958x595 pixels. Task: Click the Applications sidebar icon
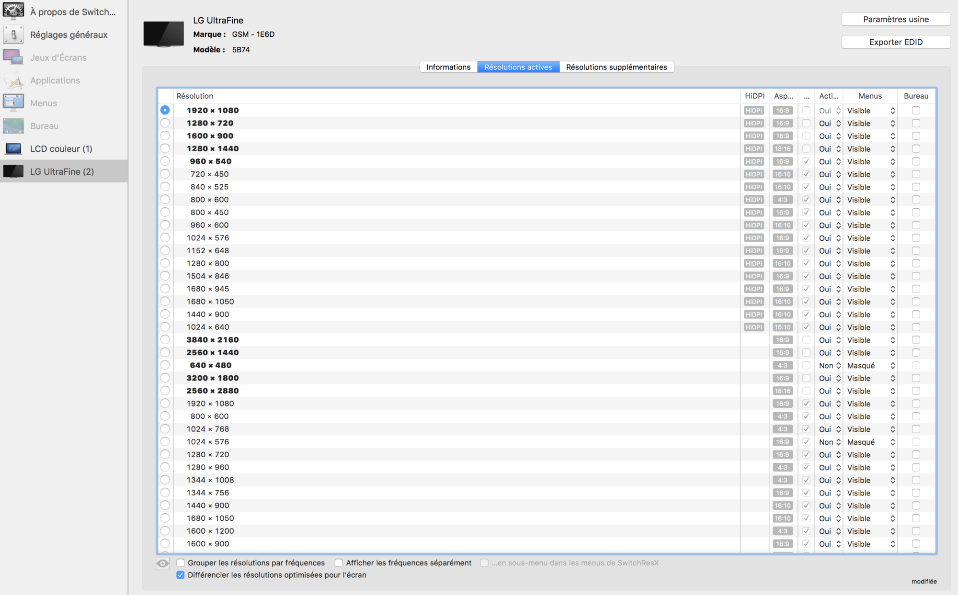[x=13, y=80]
